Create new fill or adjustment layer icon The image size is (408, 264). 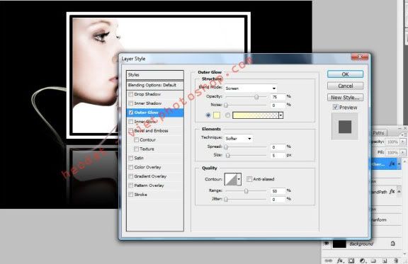363,260
